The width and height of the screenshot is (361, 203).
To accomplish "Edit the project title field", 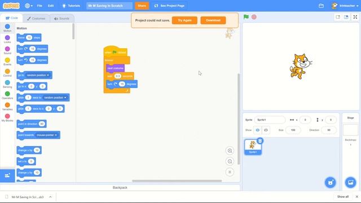I will (x=109, y=6).
